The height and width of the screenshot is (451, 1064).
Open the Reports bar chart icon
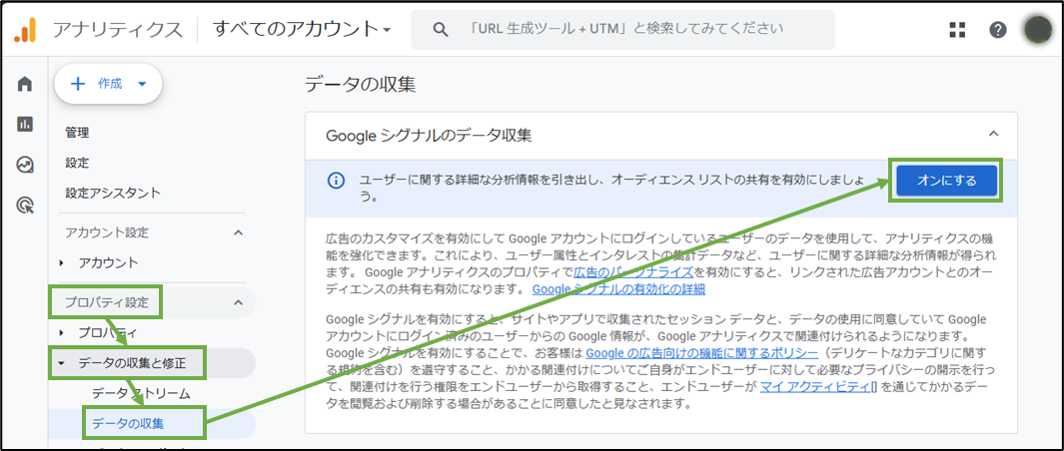pyautogui.click(x=25, y=124)
